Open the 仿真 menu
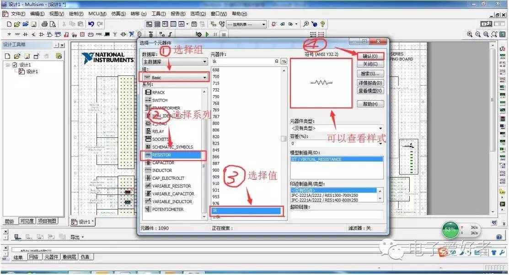The height and width of the screenshot is (275, 509). (118, 14)
